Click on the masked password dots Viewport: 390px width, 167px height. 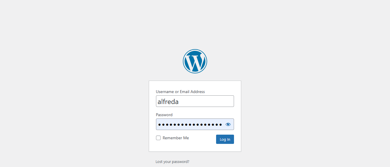[190, 125]
